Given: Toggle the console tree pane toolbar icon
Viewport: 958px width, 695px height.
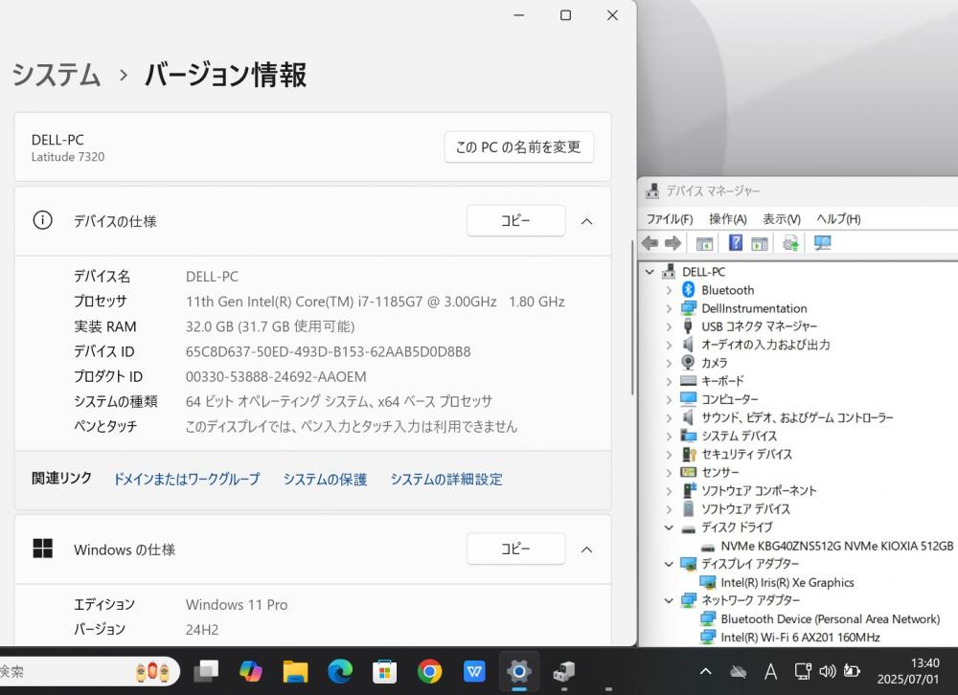Looking at the screenshot, I should click(x=704, y=243).
